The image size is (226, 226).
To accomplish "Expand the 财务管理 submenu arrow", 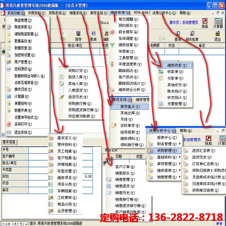I will coord(180,144).
